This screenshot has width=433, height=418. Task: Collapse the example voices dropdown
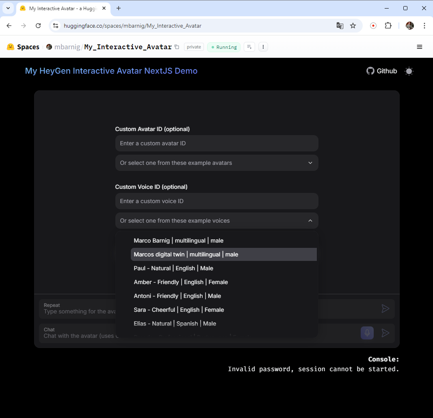click(217, 221)
